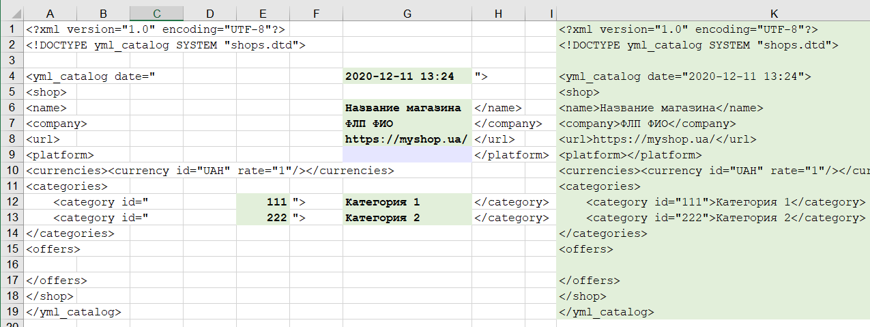Select column C header
This screenshot has width=870, height=327.
click(x=156, y=13)
